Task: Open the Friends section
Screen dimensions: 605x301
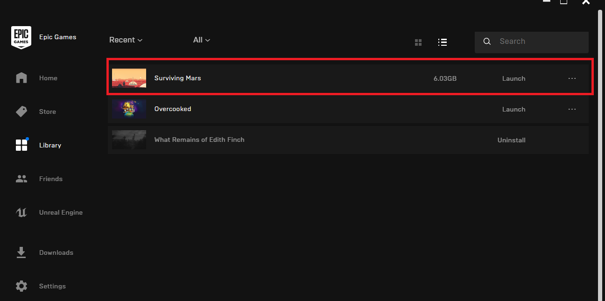Action: click(x=51, y=179)
